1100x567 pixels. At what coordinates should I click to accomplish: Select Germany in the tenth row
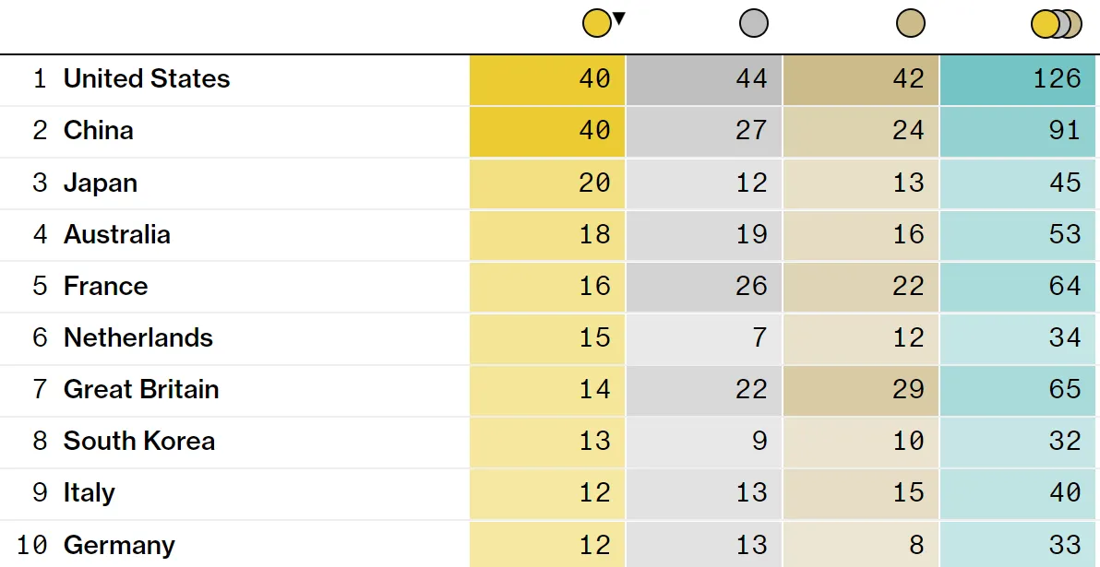119,545
